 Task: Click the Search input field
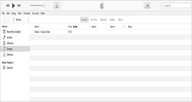coord(176,6)
